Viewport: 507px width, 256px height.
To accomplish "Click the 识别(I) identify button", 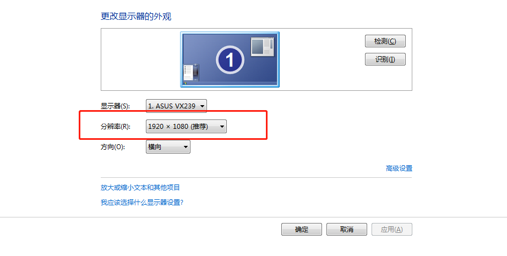I will [x=385, y=59].
